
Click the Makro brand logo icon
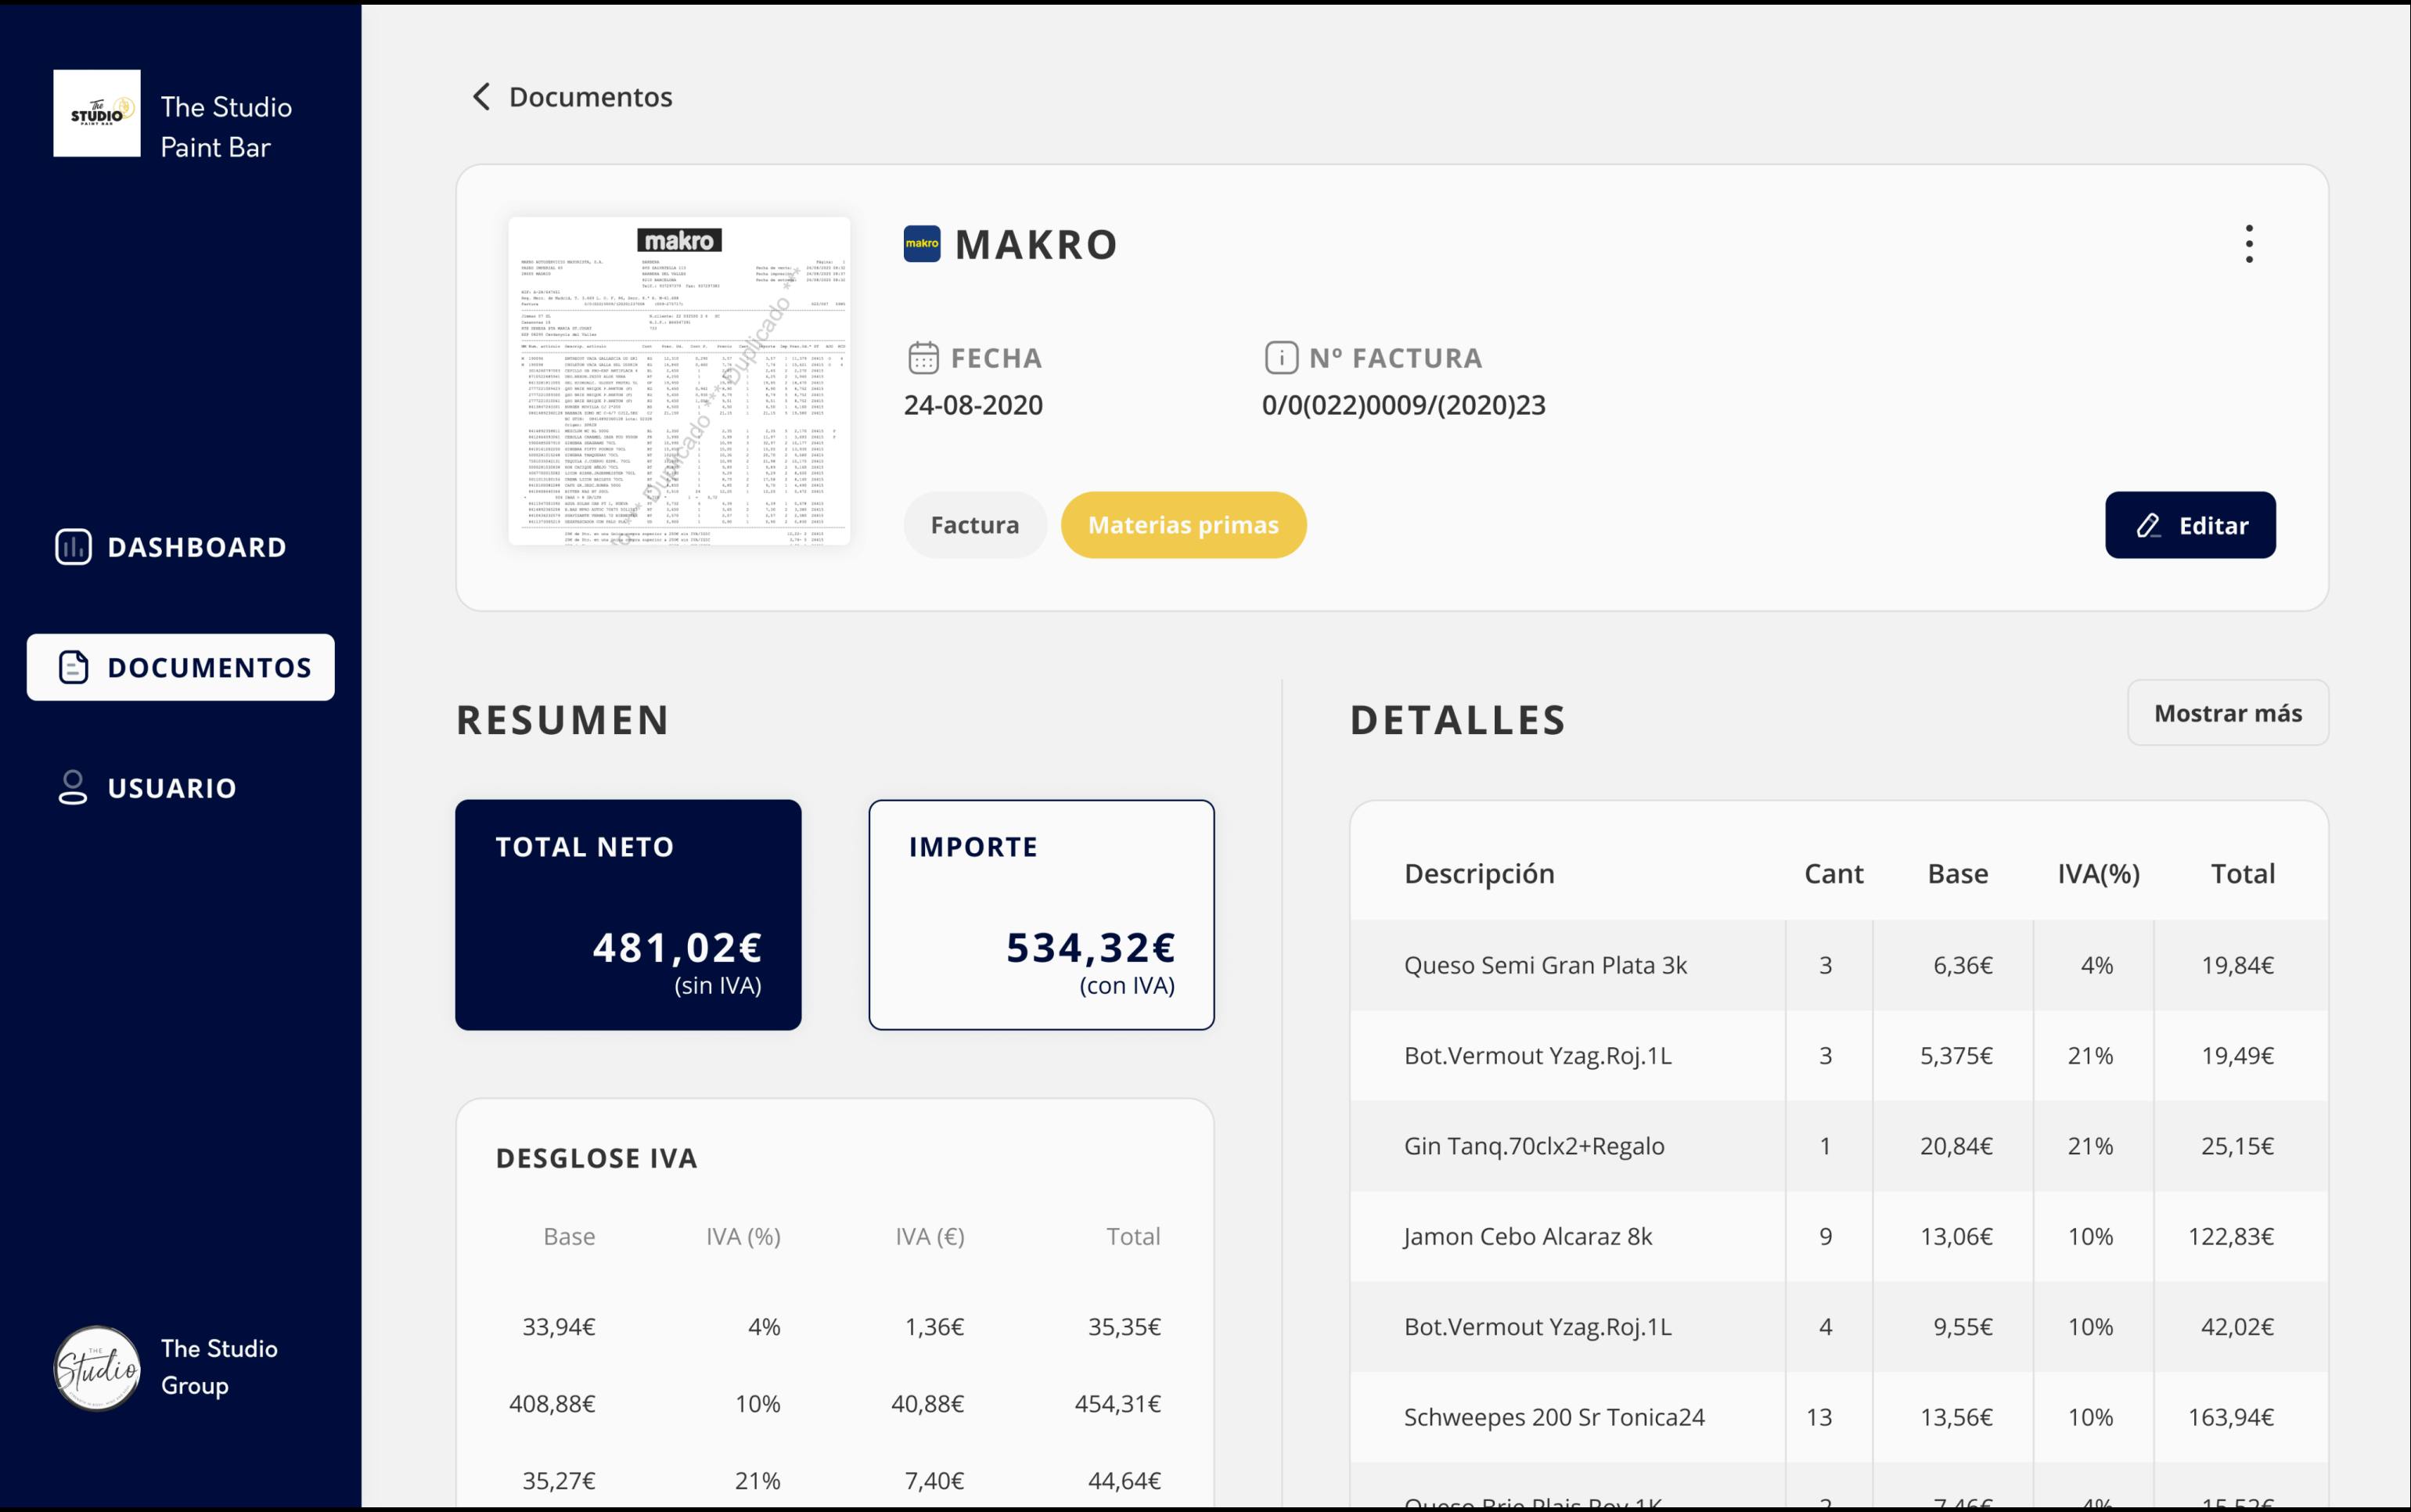point(922,244)
